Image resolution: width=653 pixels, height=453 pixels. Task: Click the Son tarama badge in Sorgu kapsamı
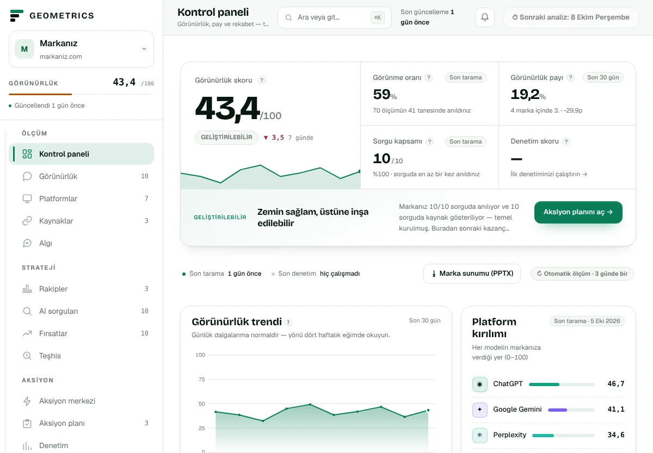[x=466, y=141]
